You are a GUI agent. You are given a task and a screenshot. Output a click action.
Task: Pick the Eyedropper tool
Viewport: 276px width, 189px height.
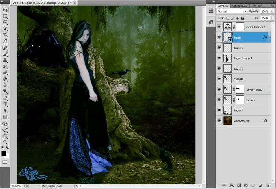(x=6, y=41)
